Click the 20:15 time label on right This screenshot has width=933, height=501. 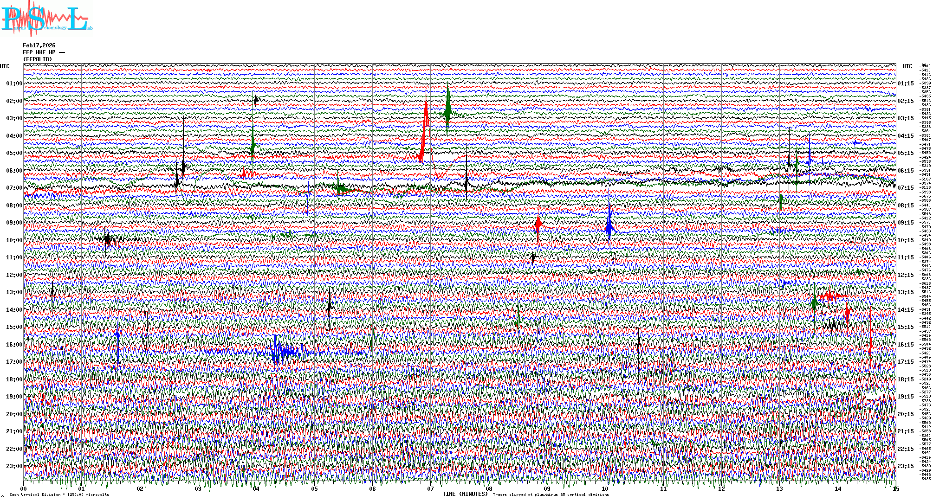(x=905, y=414)
